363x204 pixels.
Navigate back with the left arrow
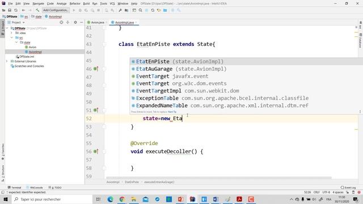[23, 10]
